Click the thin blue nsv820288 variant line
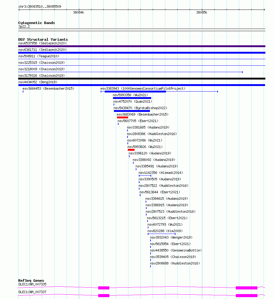This screenshot has width=274, height=299. click(161, 234)
